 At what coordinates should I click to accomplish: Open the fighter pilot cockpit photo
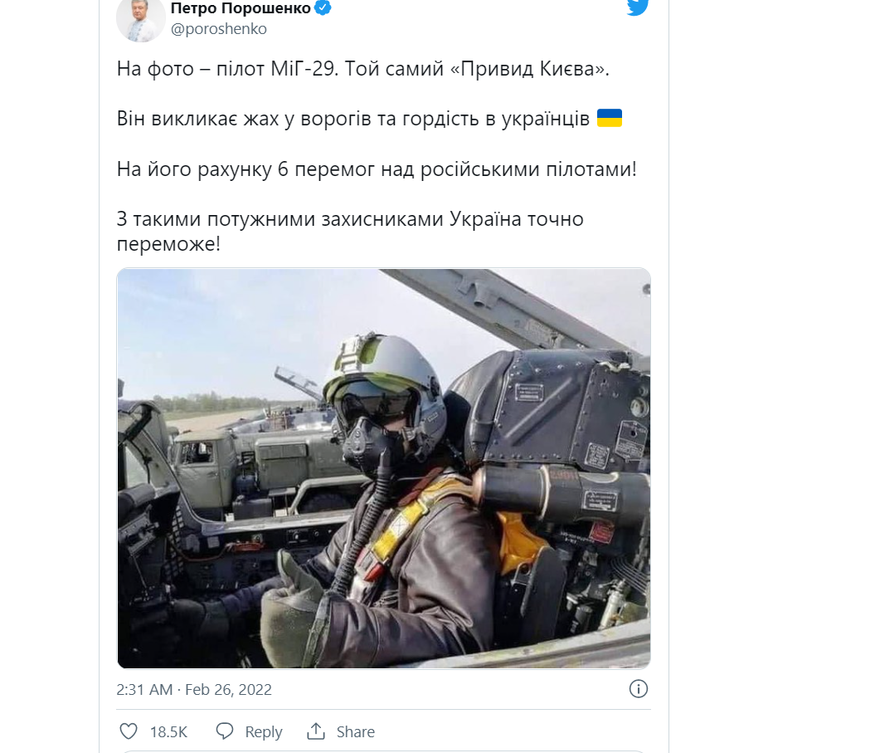click(x=383, y=467)
